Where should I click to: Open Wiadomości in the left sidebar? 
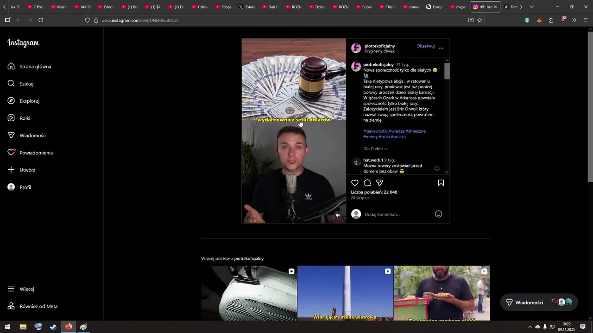[33, 136]
